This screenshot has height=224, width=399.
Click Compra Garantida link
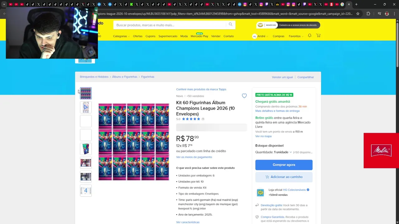pyautogui.click(x=272, y=217)
